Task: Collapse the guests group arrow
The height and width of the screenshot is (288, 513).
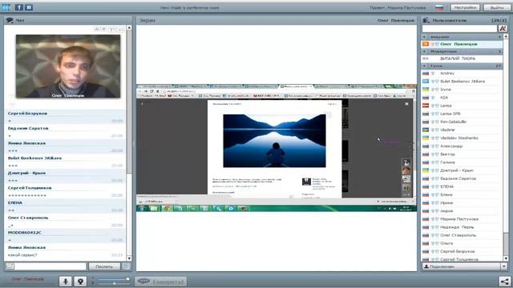Action: click(x=424, y=66)
